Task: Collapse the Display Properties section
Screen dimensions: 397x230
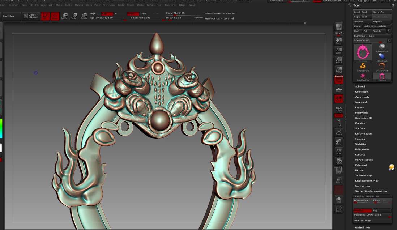Action: (x=367, y=196)
